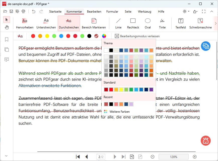Click the strikethrough Aa style preview icon
The height and width of the screenshot is (161, 218).
(20, 36)
